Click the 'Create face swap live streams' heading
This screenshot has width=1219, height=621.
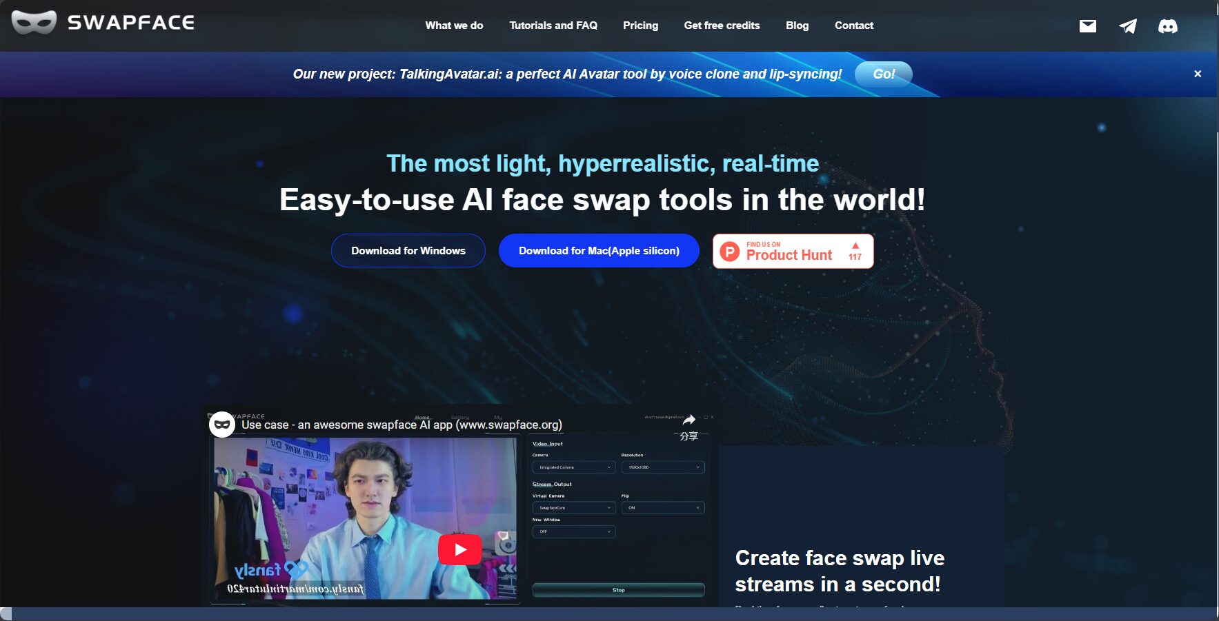coord(840,571)
